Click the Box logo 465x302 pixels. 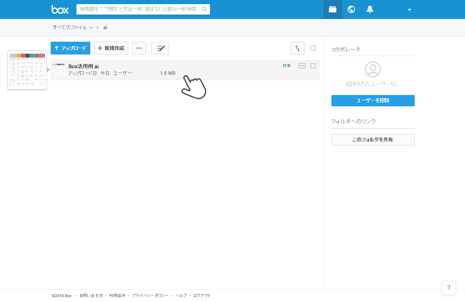click(x=60, y=10)
